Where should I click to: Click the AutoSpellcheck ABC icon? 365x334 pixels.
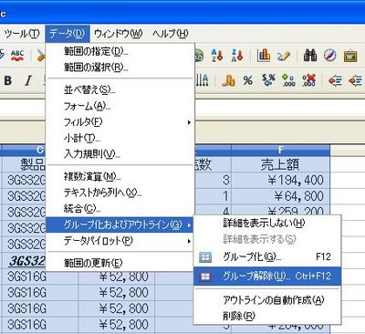[17, 56]
